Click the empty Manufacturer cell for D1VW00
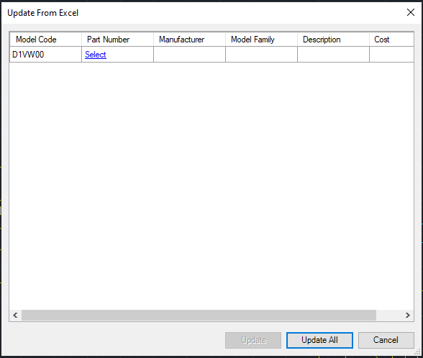 pos(189,55)
